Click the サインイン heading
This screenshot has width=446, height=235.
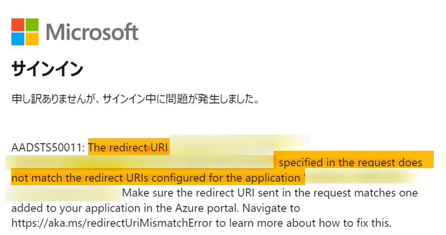tap(47, 69)
